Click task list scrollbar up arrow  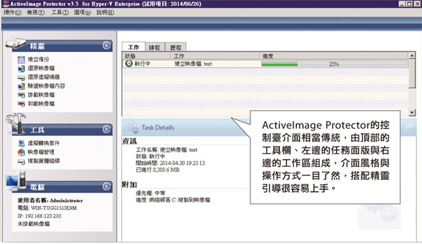(412, 56)
